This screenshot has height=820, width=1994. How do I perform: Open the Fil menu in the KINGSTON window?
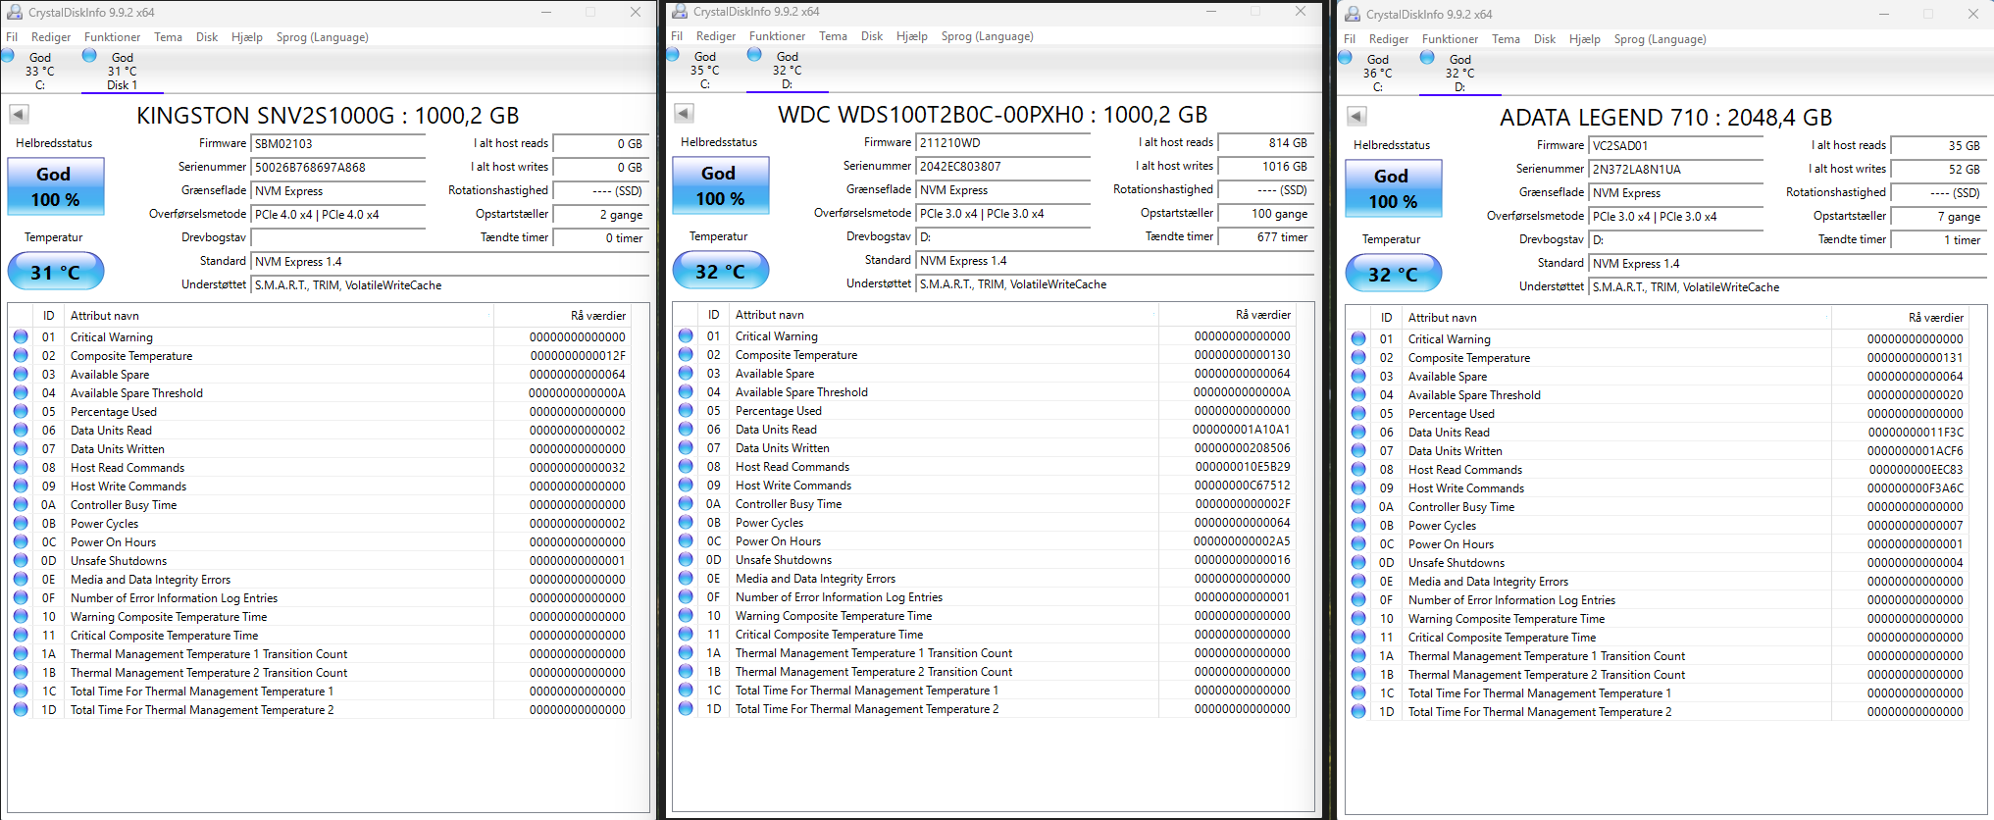point(12,37)
